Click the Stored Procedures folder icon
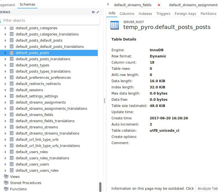The height and width of the screenshot is (192, 218). (6, 183)
